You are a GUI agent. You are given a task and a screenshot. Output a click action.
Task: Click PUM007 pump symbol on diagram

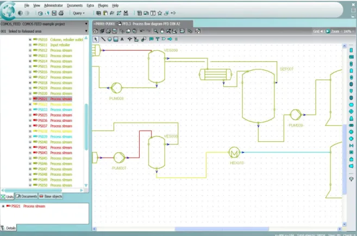(x=120, y=158)
